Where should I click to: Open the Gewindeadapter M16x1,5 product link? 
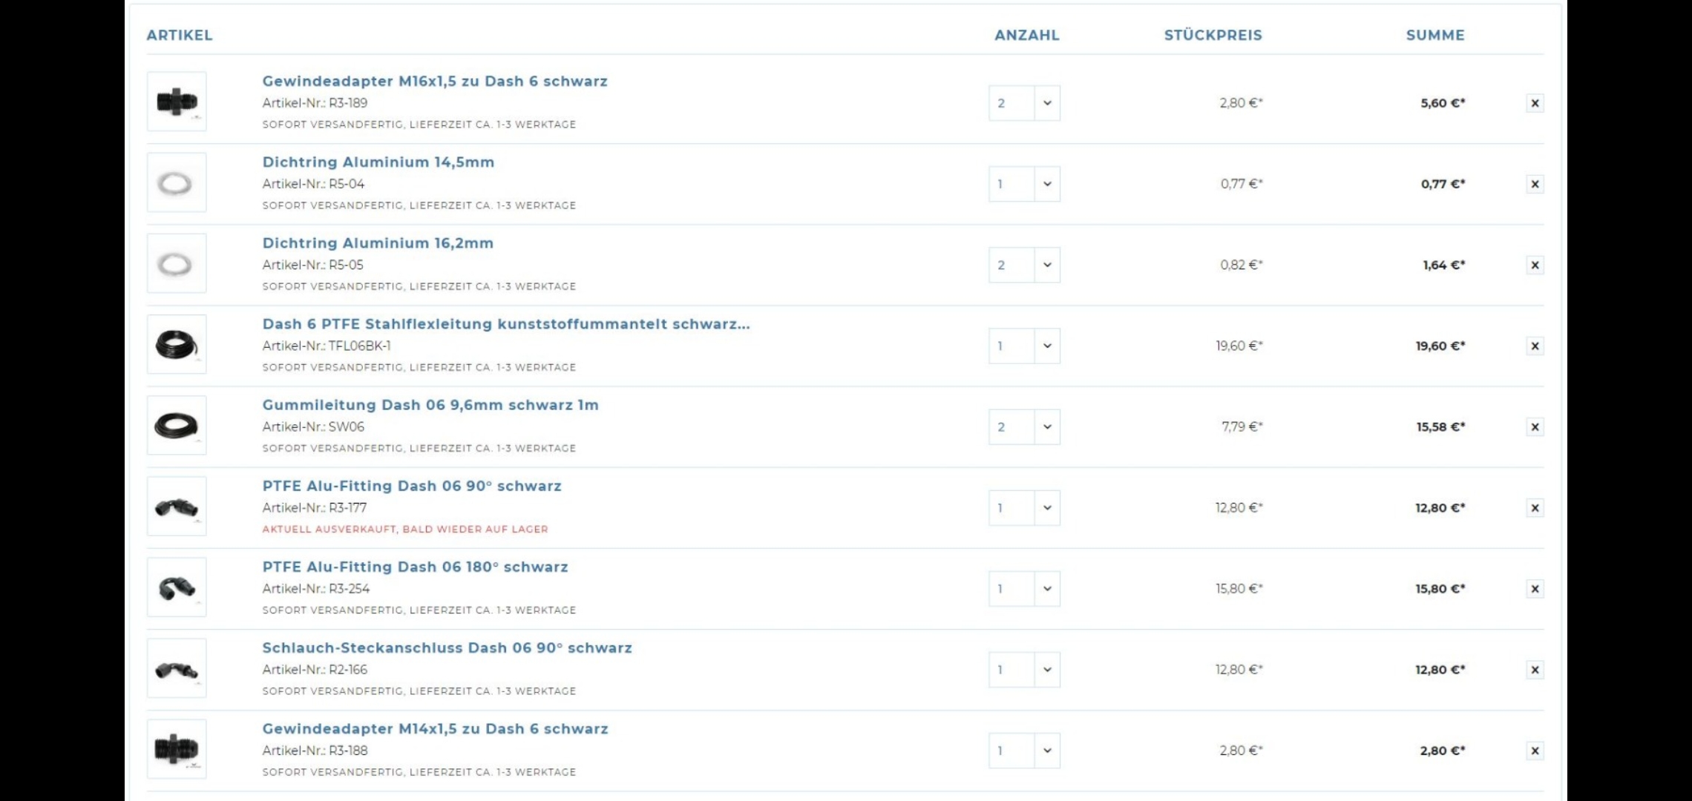pyautogui.click(x=434, y=82)
